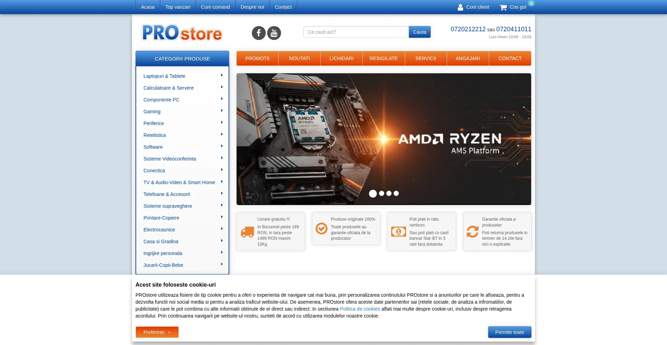
Task: Open the NOUTATI tab
Action: (x=299, y=58)
